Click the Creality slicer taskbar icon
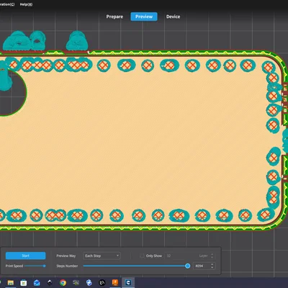Image resolution: width=288 pixels, height=288 pixels. click(128, 282)
